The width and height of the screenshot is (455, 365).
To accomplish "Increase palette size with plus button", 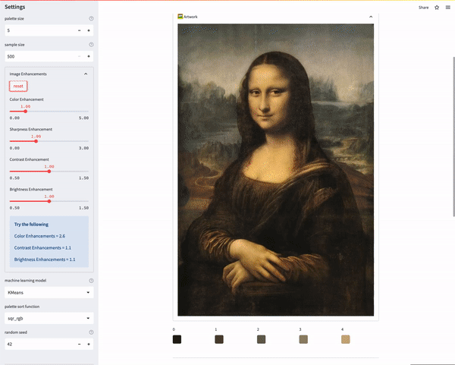I will pos(89,30).
